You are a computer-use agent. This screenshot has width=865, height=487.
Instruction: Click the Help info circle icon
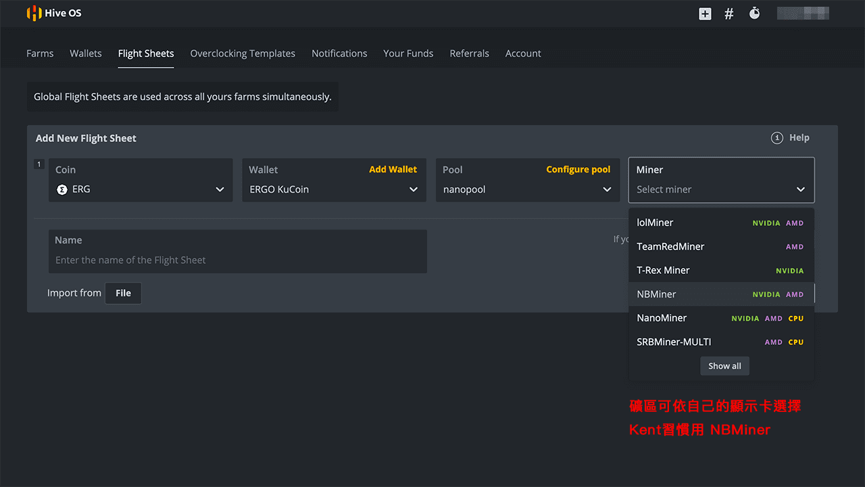click(x=777, y=138)
